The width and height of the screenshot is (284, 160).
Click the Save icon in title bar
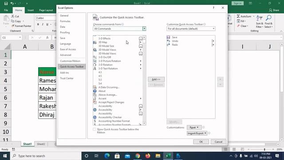click(6, 3)
